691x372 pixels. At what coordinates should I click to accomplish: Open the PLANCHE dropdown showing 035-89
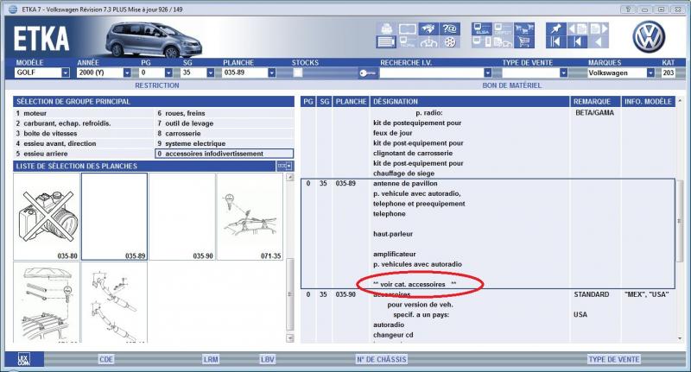pos(272,73)
